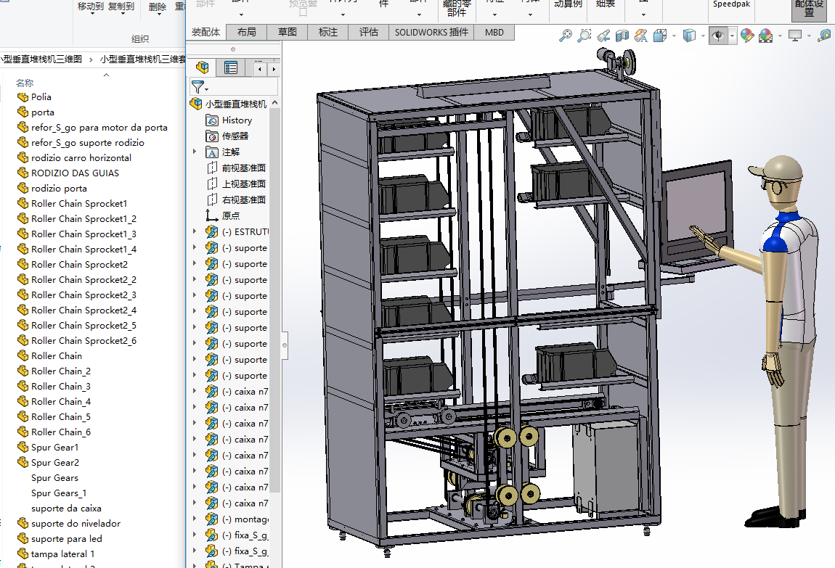Activate the Zoom to Area tool
This screenshot has height=568, width=835.
click(x=584, y=36)
